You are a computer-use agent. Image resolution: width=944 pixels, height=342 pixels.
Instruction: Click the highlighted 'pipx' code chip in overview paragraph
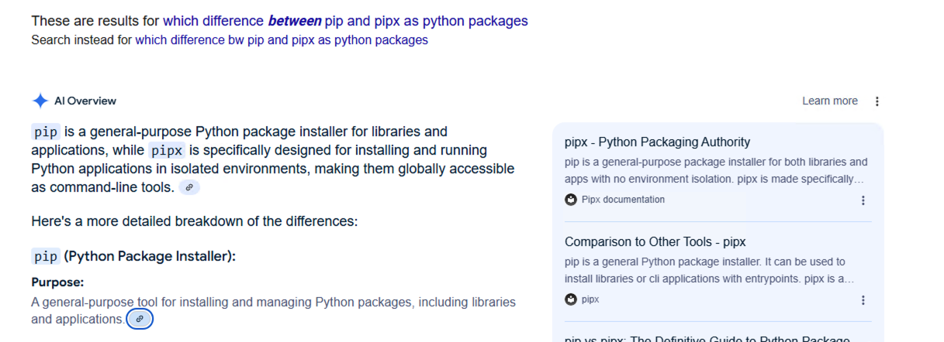(167, 150)
